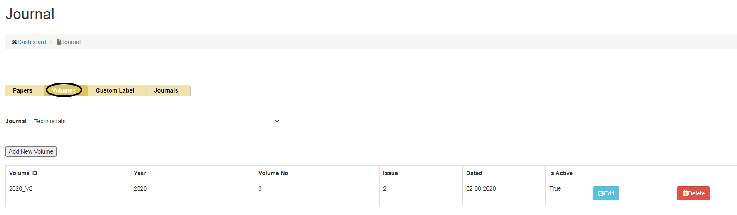Open the Dashboard breadcrumb link
The height and width of the screenshot is (215, 737).
[x=32, y=42]
